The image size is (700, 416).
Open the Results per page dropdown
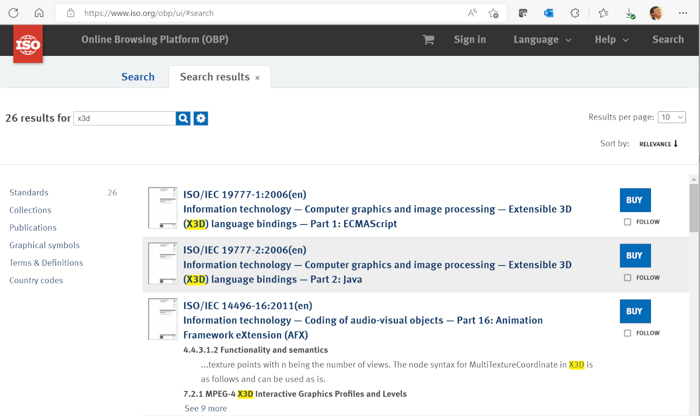click(x=672, y=117)
